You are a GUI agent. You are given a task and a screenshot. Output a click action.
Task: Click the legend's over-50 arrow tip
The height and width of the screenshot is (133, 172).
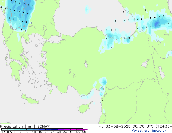(x=86, y=129)
